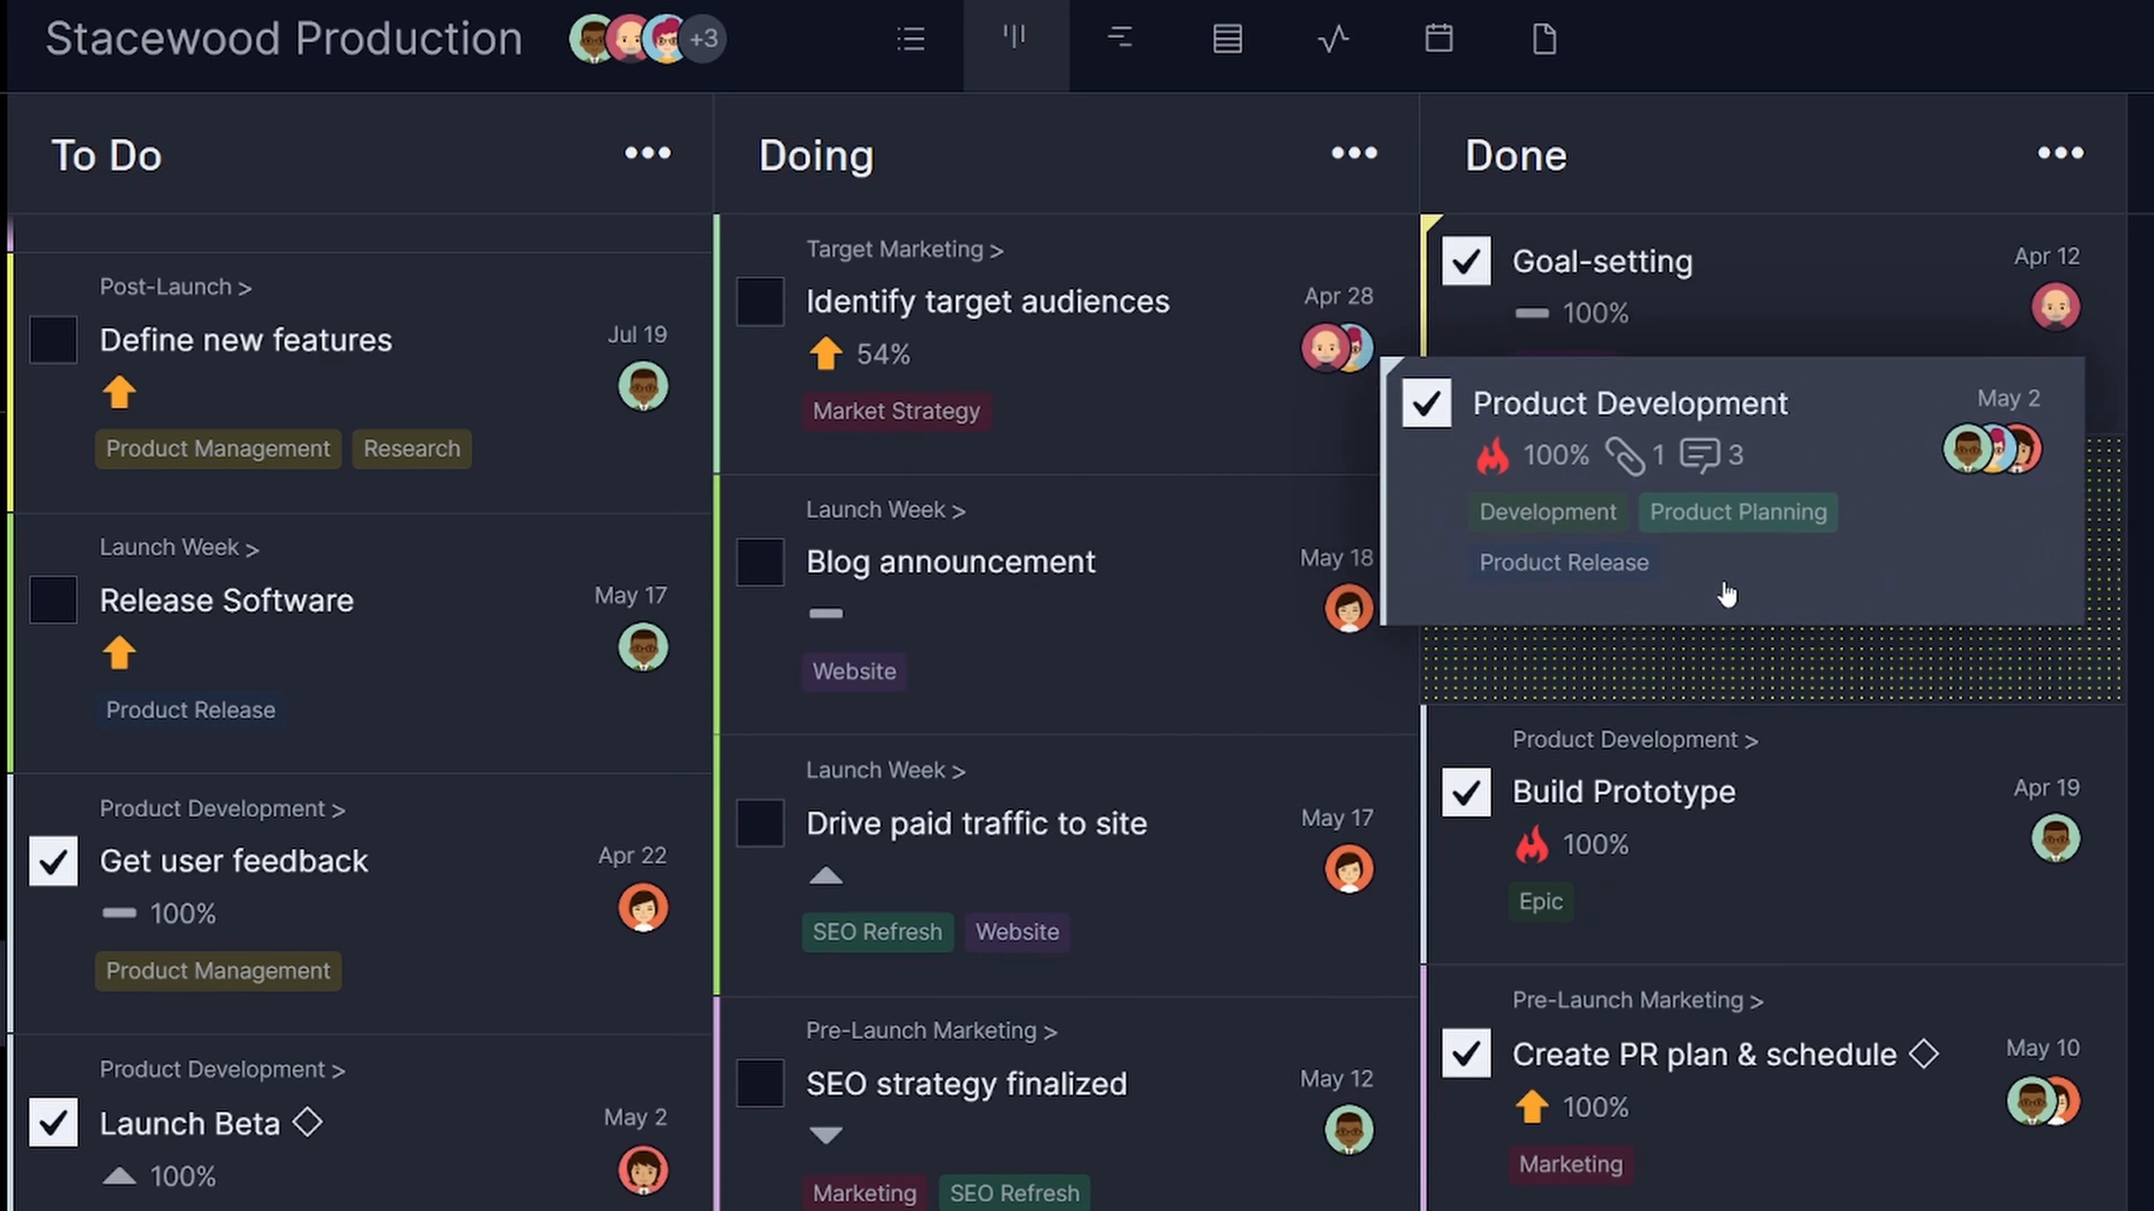Switch to the list view icon
Viewport: 2154px width, 1211px height.
pos(910,39)
